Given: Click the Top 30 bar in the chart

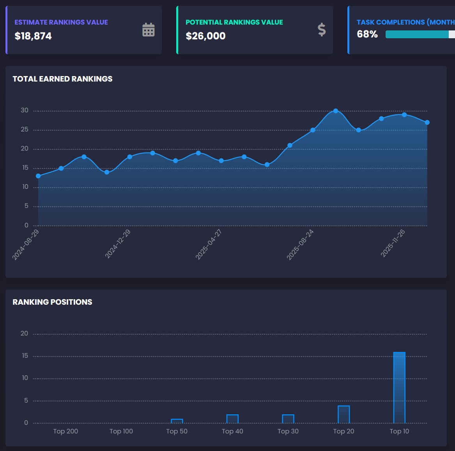Looking at the screenshot, I should [288, 419].
